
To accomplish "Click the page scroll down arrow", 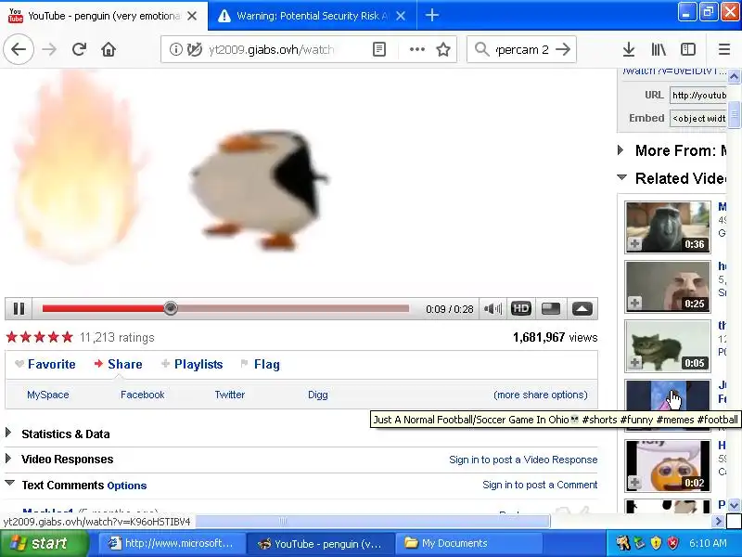I will pos(734,505).
